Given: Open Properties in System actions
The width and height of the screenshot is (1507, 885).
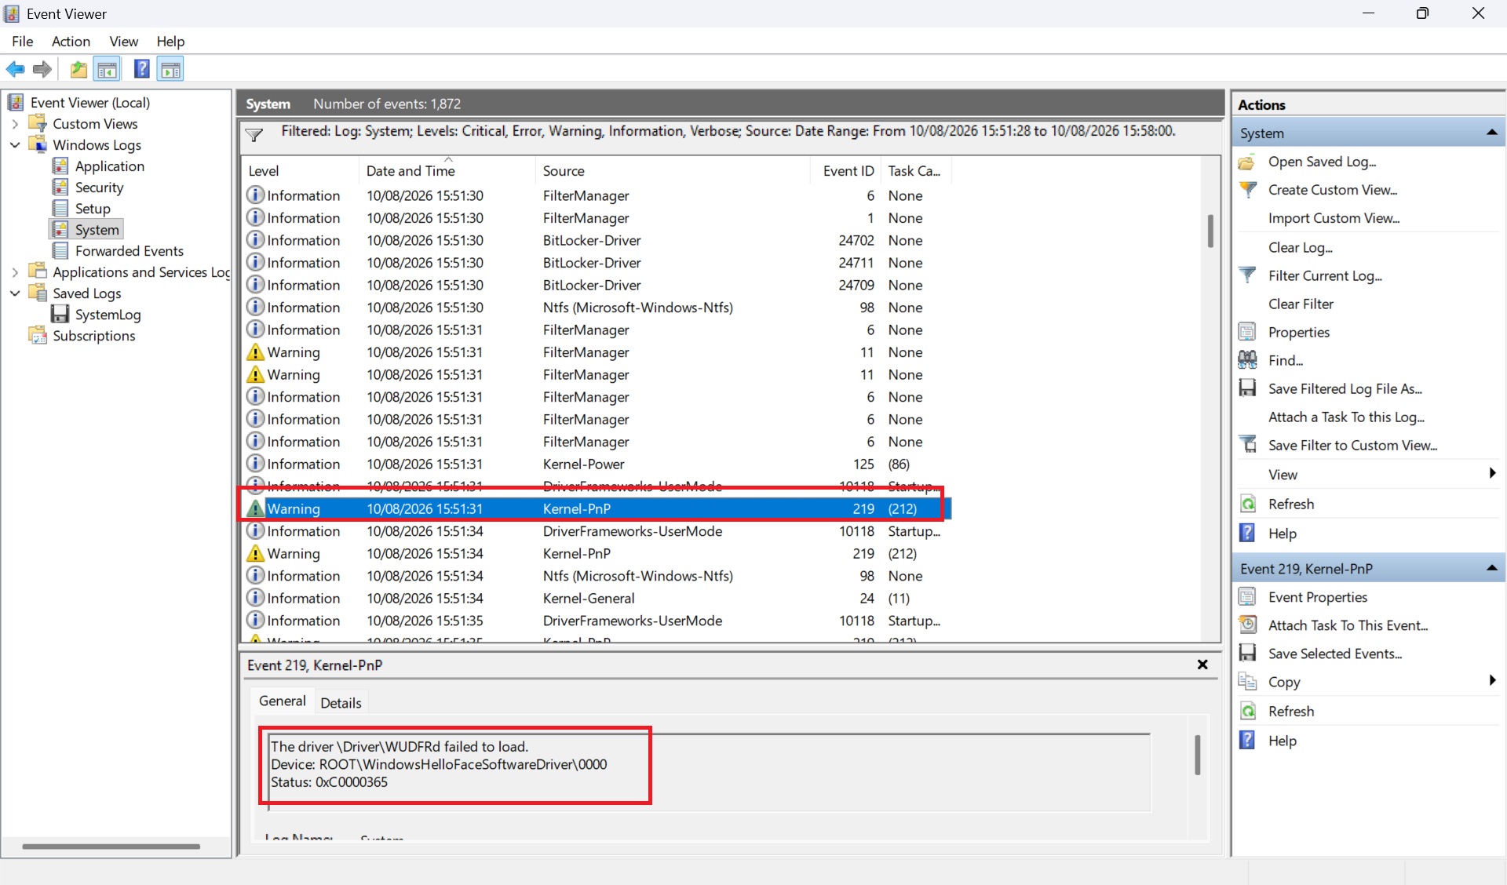Looking at the screenshot, I should tap(1298, 332).
